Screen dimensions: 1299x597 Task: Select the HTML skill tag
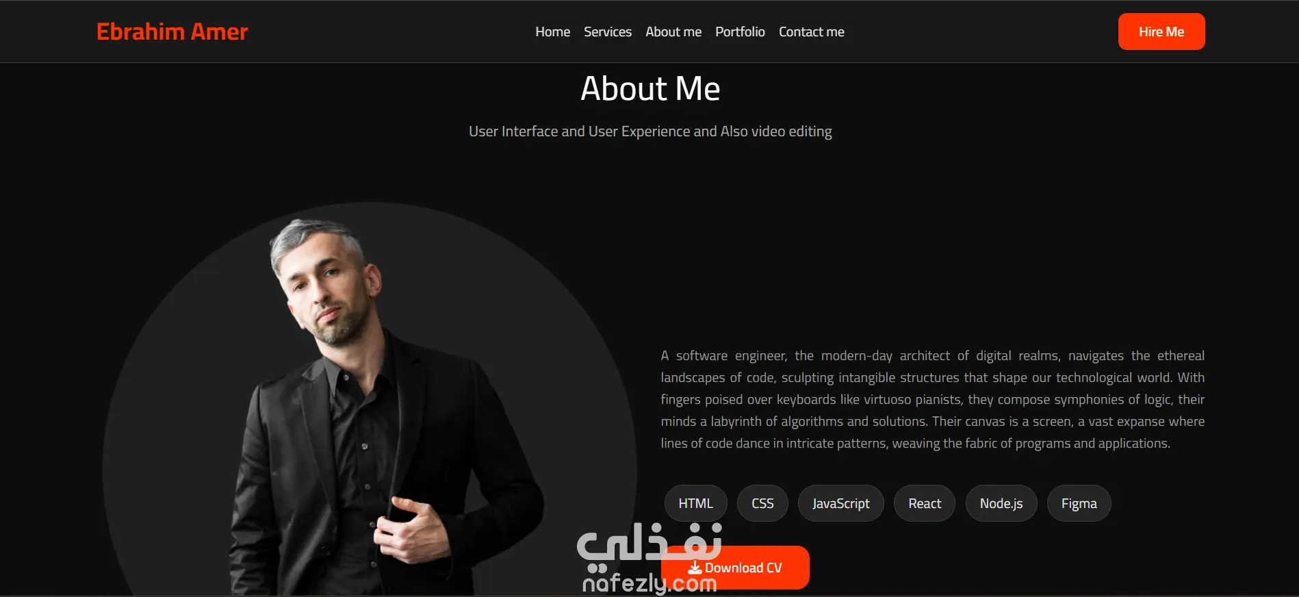coord(696,503)
